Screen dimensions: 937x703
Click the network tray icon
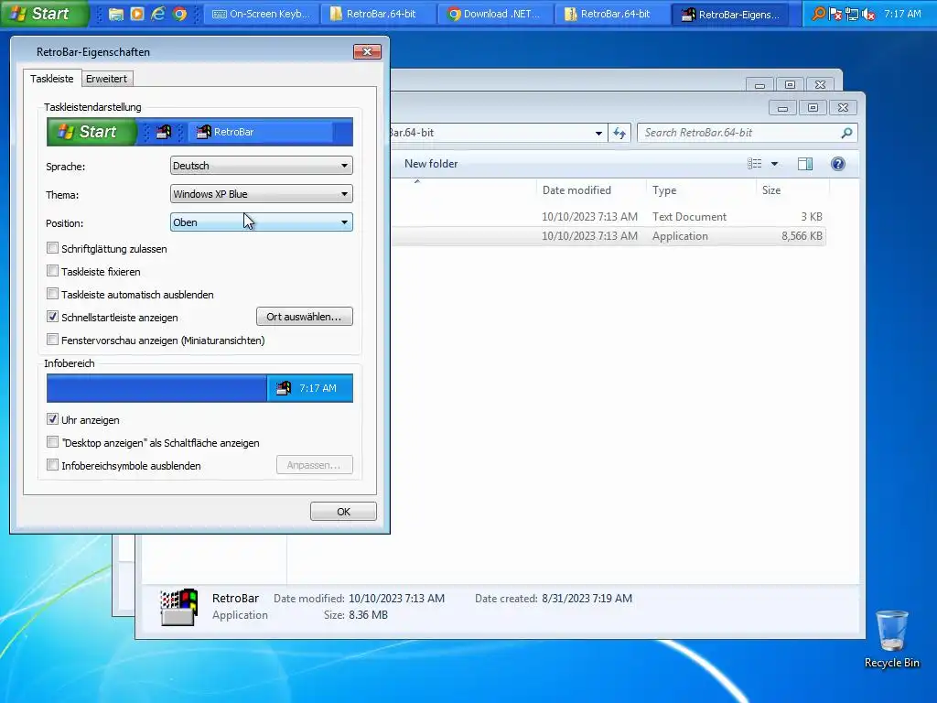(852, 14)
